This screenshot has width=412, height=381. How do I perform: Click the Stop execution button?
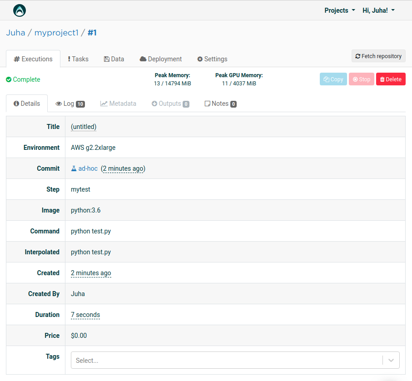point(361,79)
